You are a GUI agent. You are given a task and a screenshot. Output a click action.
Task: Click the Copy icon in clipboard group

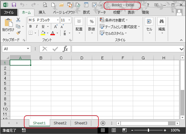pyautogui.click(x=18, y=26)
